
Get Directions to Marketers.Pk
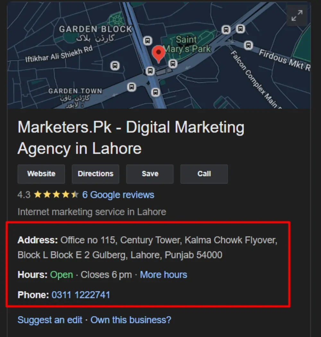(x=95, y=174)
